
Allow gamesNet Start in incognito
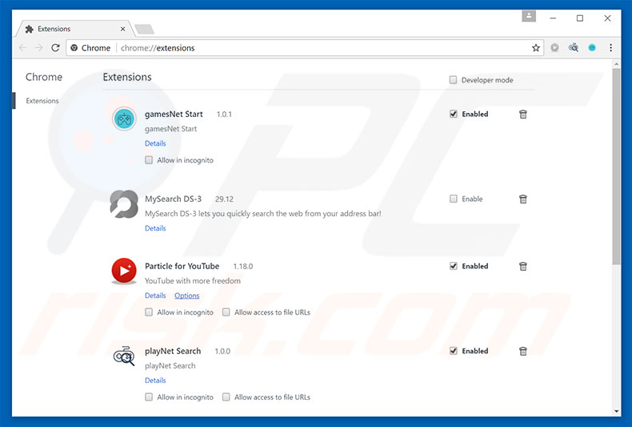point(149,160)
